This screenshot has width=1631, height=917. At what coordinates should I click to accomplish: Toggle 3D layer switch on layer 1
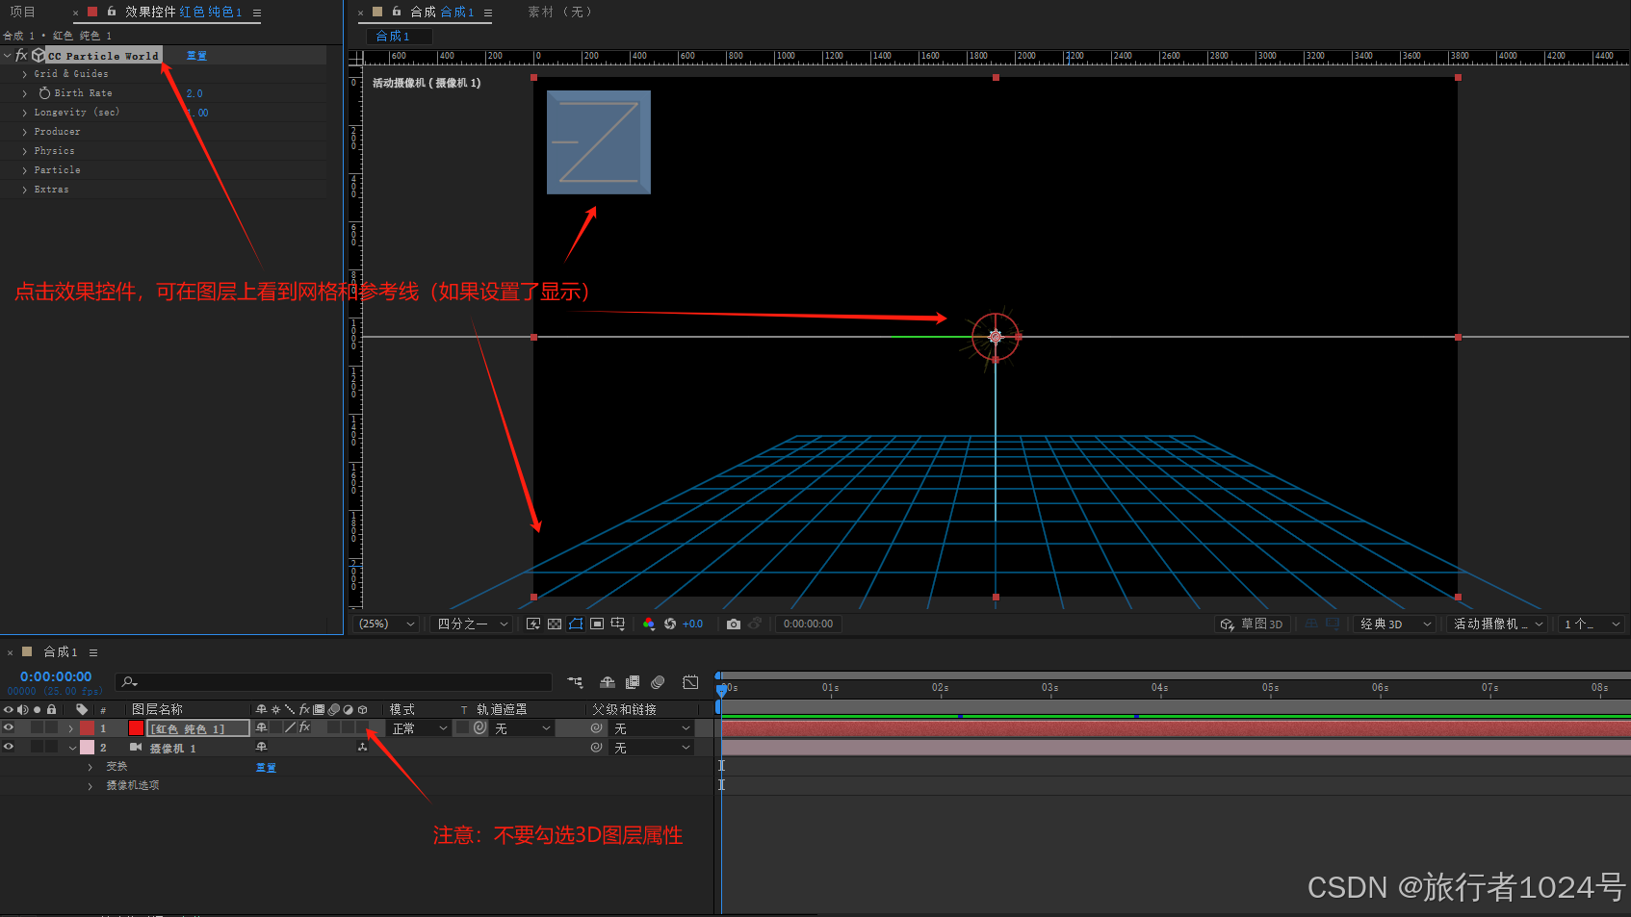point(362,727)
